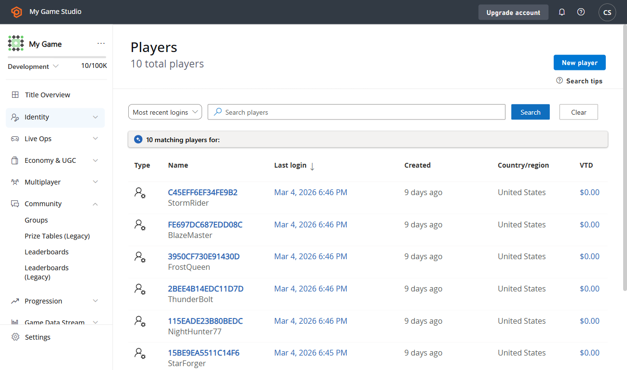This screenshot has height=370, width=627.
Task: Open player 3950CF730E91430D
Action: pyautogui.click(x=204, y=256)
